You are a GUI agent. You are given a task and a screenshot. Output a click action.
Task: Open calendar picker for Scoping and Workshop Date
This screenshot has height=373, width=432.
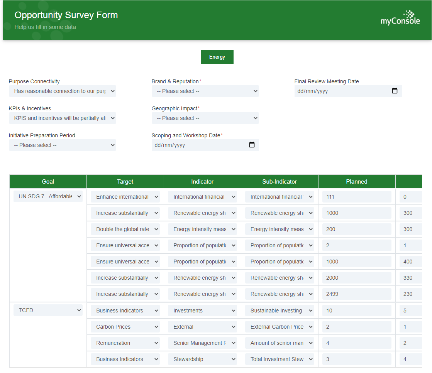click(252, 145)
